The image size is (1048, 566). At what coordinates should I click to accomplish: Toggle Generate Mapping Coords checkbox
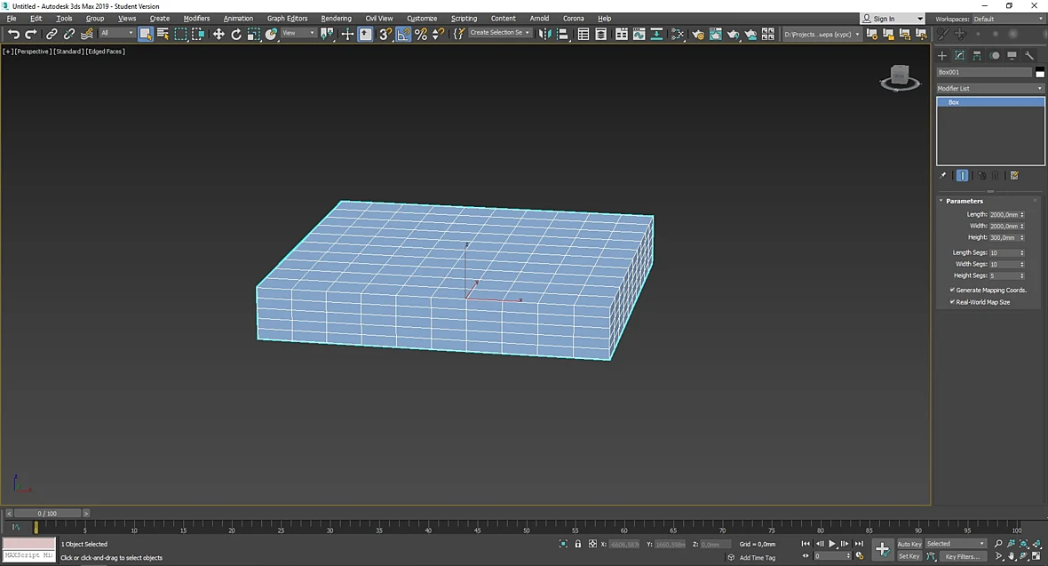point(952,290)
